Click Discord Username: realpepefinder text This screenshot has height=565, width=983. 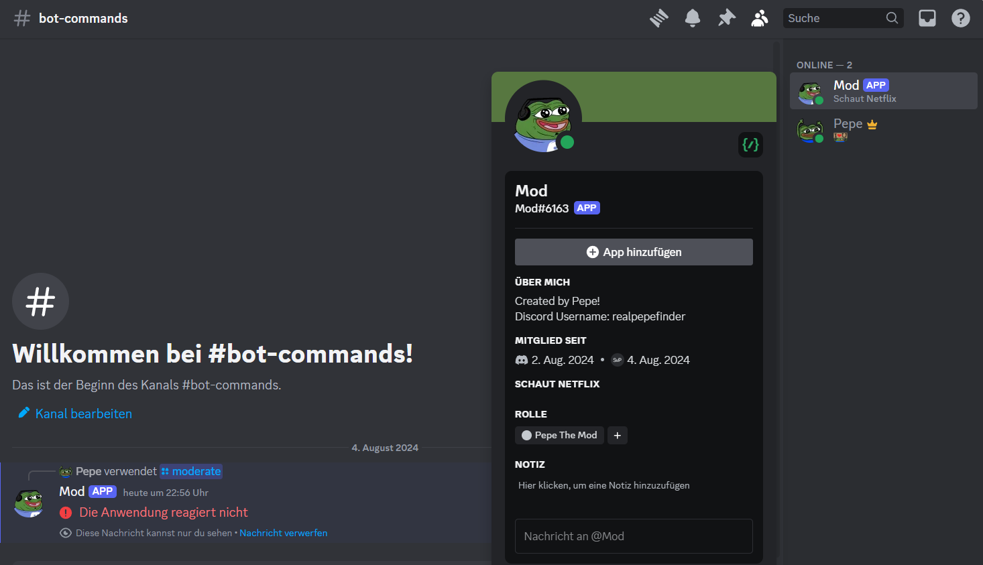click(600, 316)
